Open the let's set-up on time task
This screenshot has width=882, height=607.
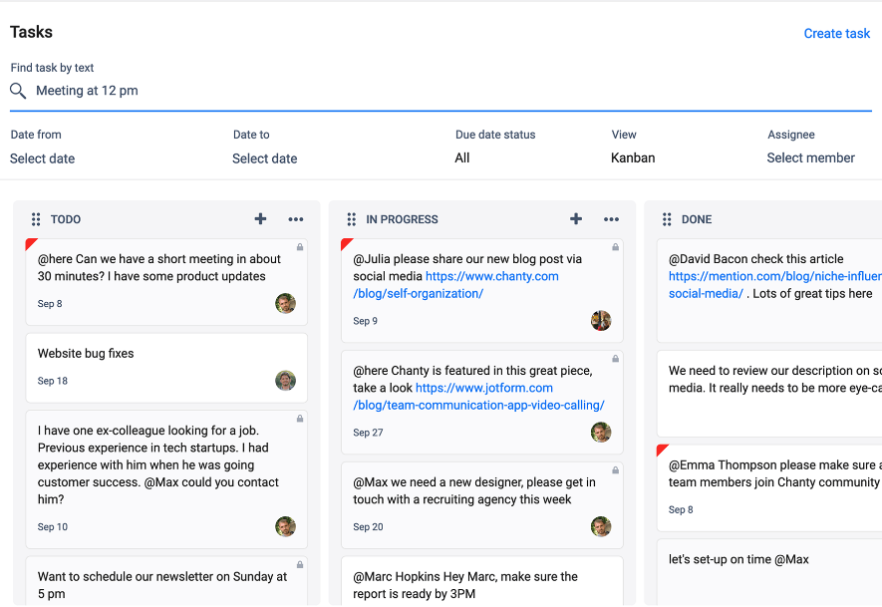pos(769,573)
